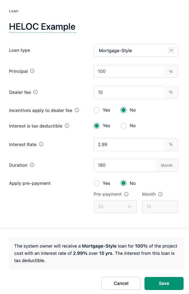
Task: Choose Yes for Apply pre-payment
Action: [x=97, y=183]
